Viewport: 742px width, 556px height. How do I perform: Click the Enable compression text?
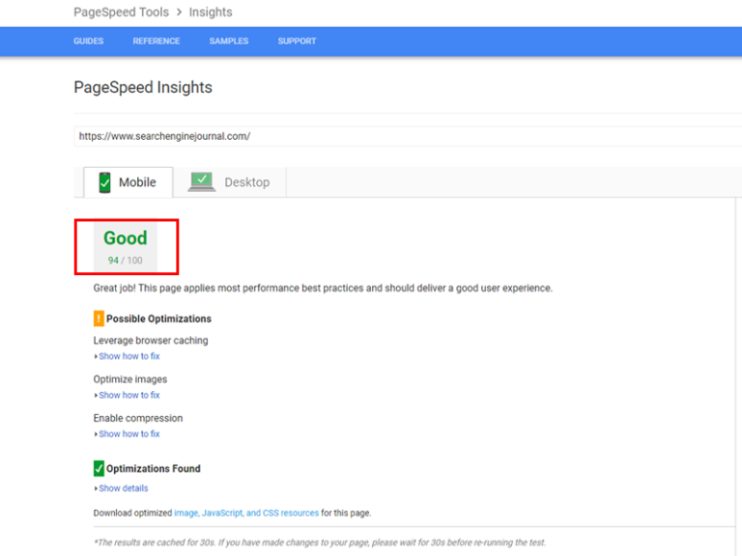(138, 418)
